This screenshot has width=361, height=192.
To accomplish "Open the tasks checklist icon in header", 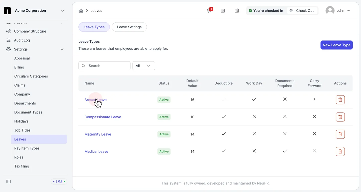I will pos(223,10).
